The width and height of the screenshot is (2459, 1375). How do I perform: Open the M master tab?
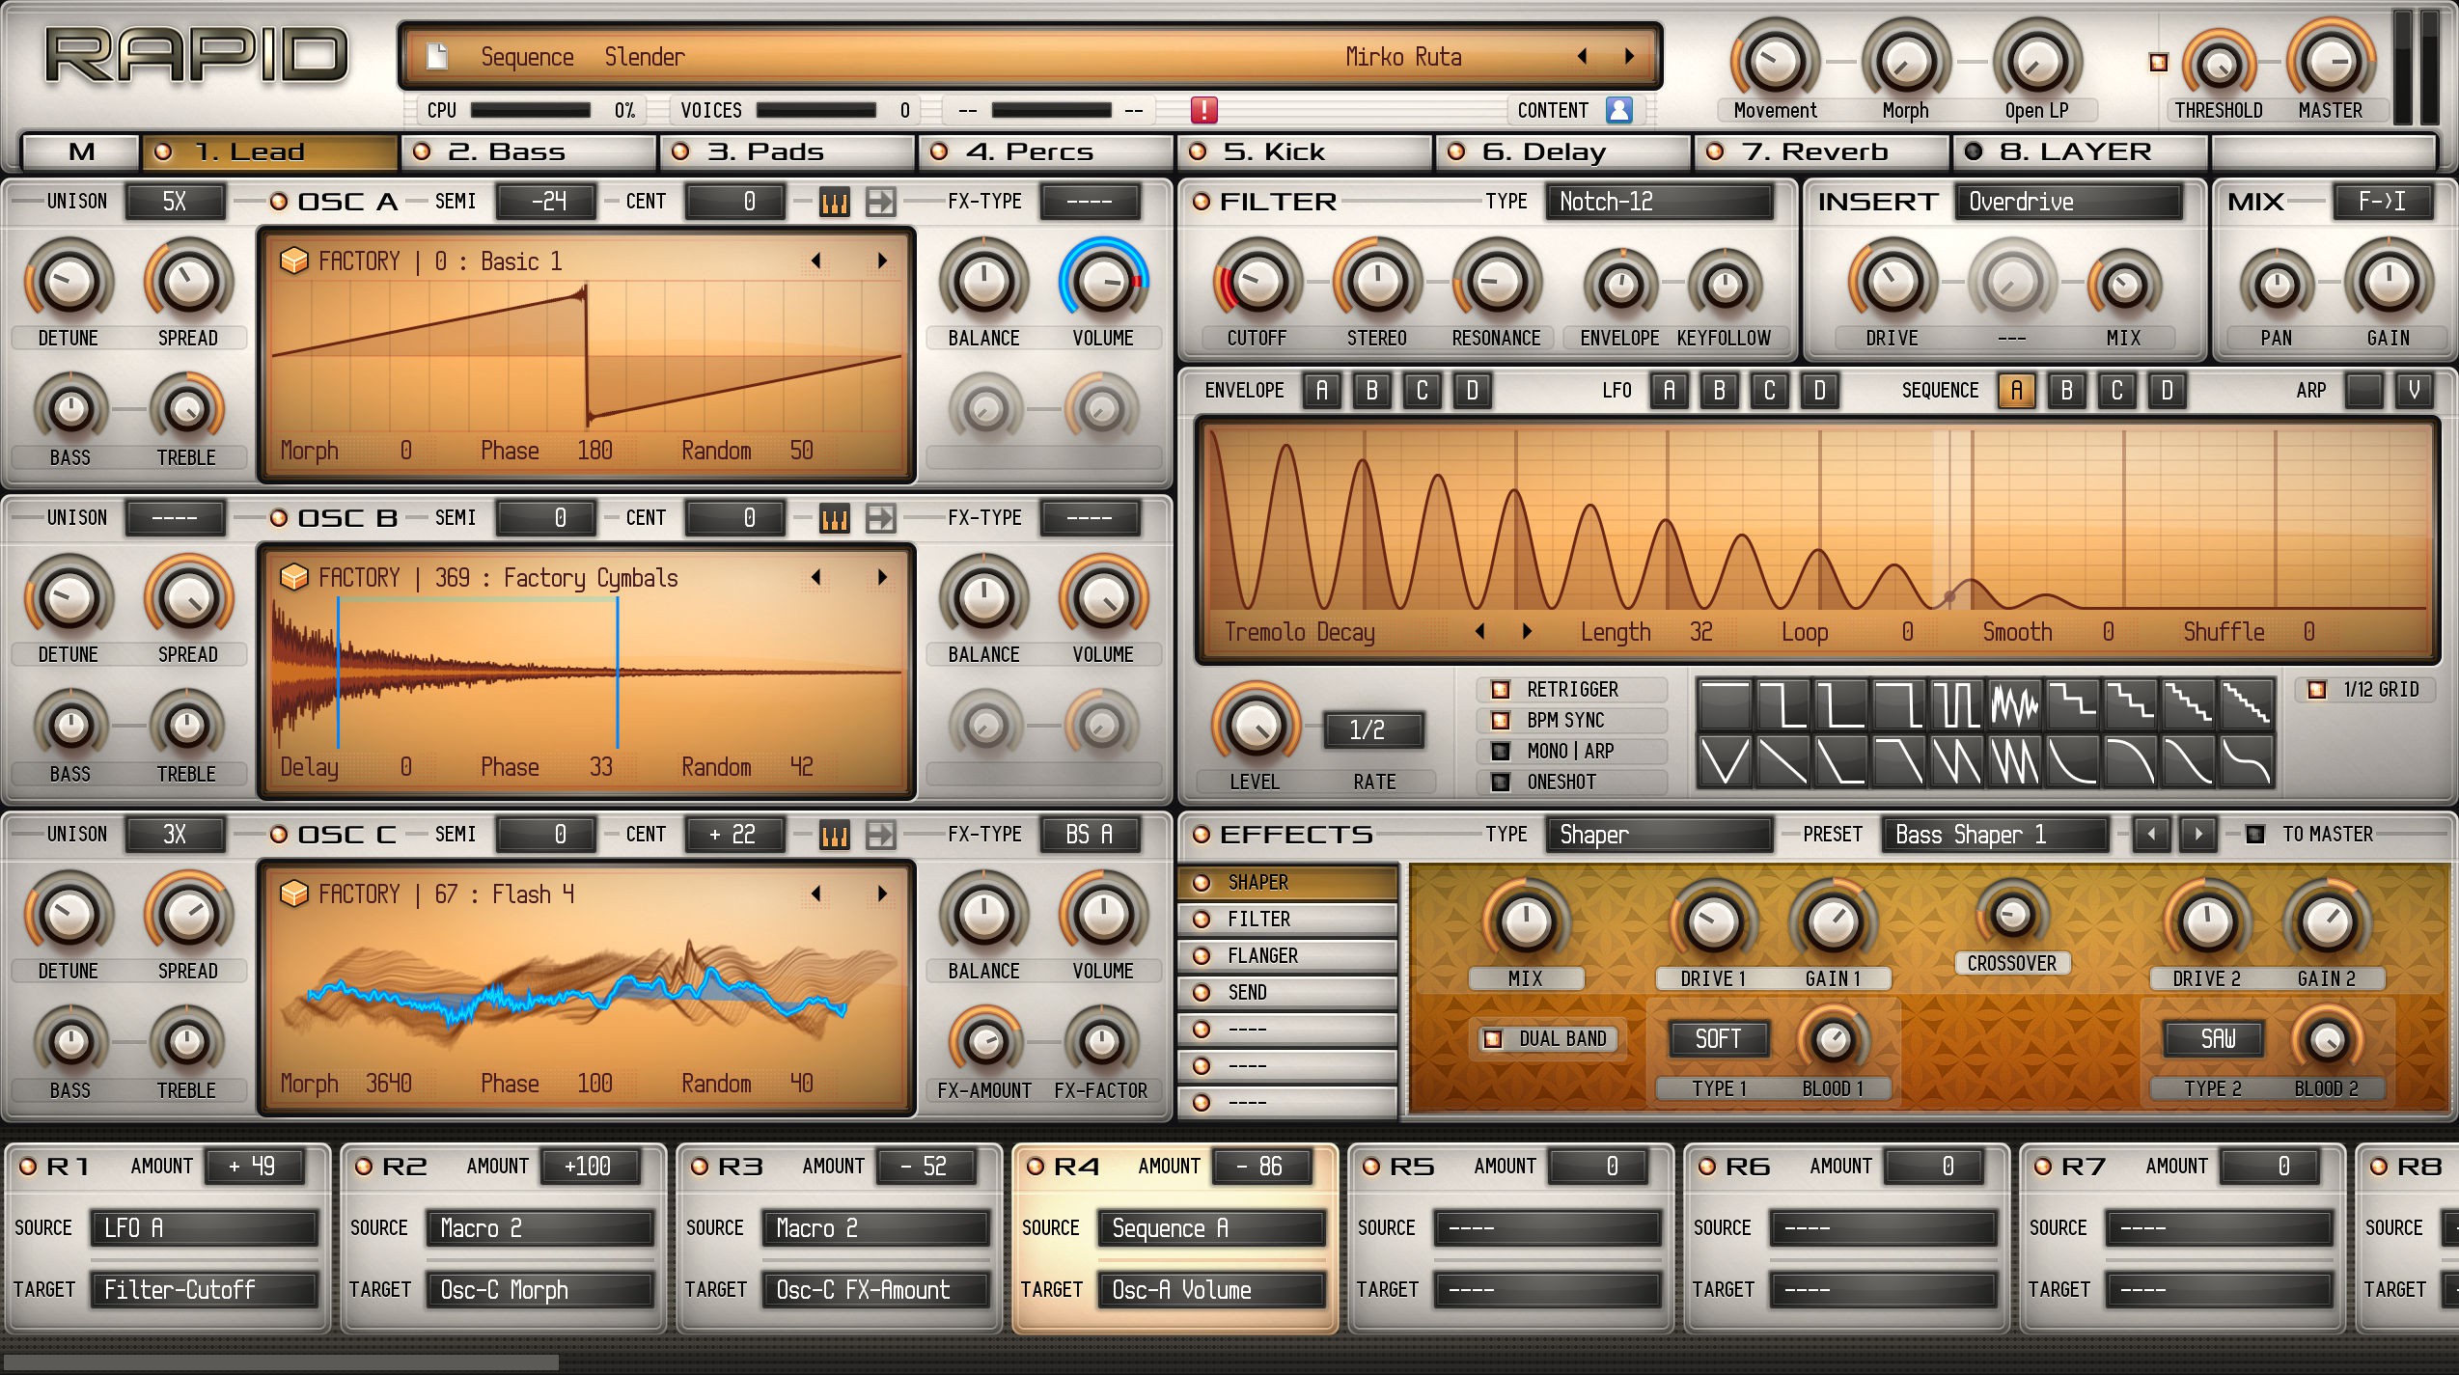click(81, 152)
